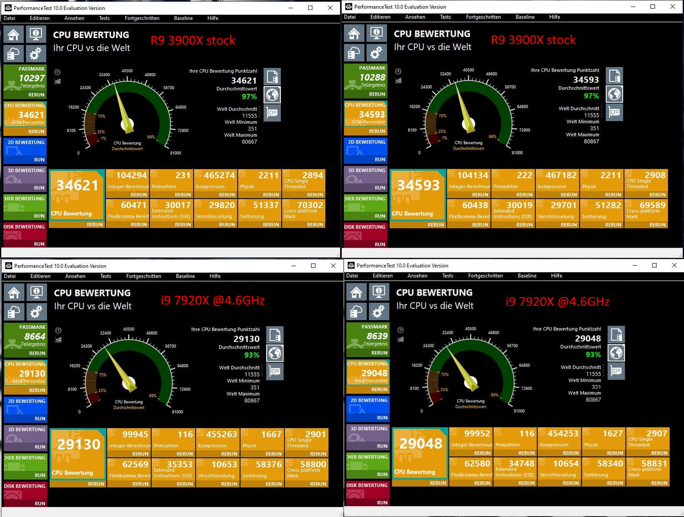Click Welt Maximum 80867 value in bottom-right window
The height and width of the screenshot is (517, 684).
click(x=593, y=400)
